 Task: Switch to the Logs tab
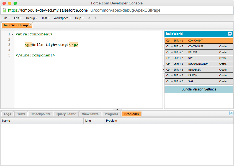(x=7, y=114)
